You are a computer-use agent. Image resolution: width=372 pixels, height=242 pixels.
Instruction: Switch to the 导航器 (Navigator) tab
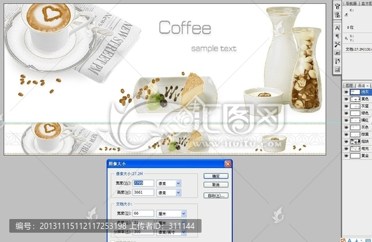(x=351, y=3)
